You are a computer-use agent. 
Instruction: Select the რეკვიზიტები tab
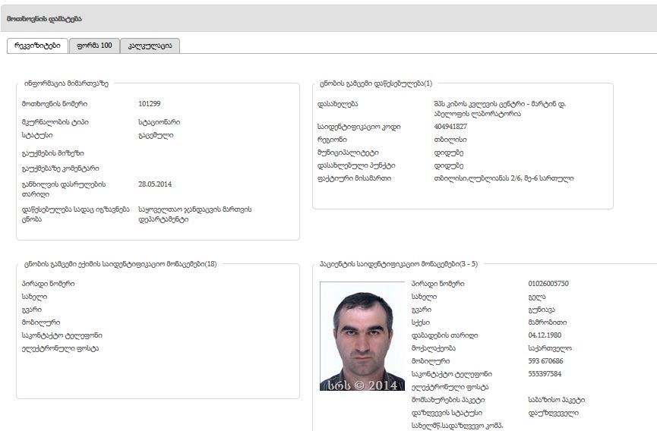[x=37, y=46]
